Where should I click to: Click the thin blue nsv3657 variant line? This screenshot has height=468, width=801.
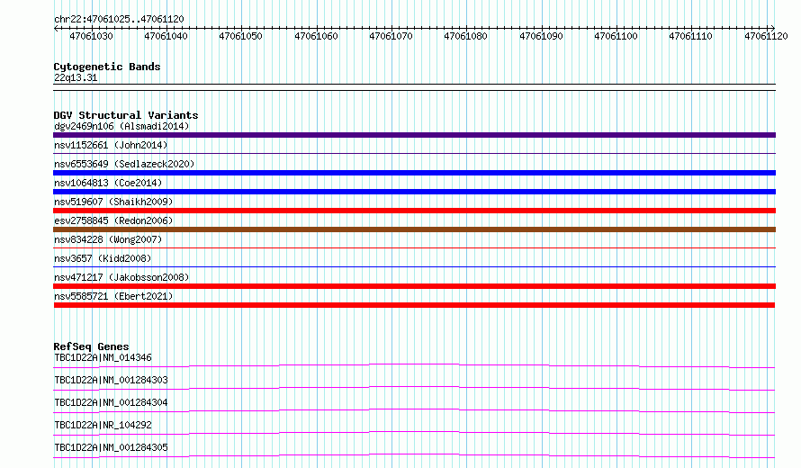(414, 266)
